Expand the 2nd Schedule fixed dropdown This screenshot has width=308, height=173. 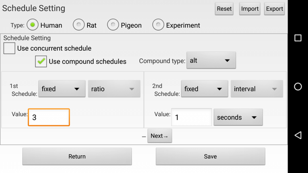tap(204, 89)
